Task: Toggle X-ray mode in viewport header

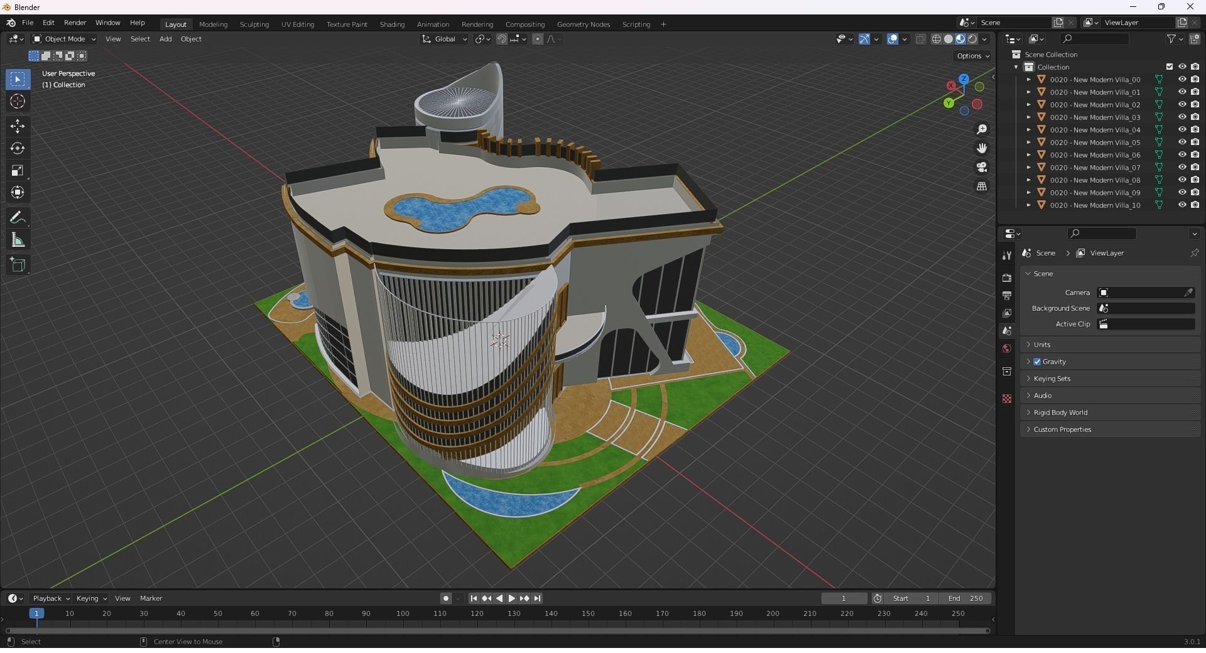Action: (x=920, y=39)
